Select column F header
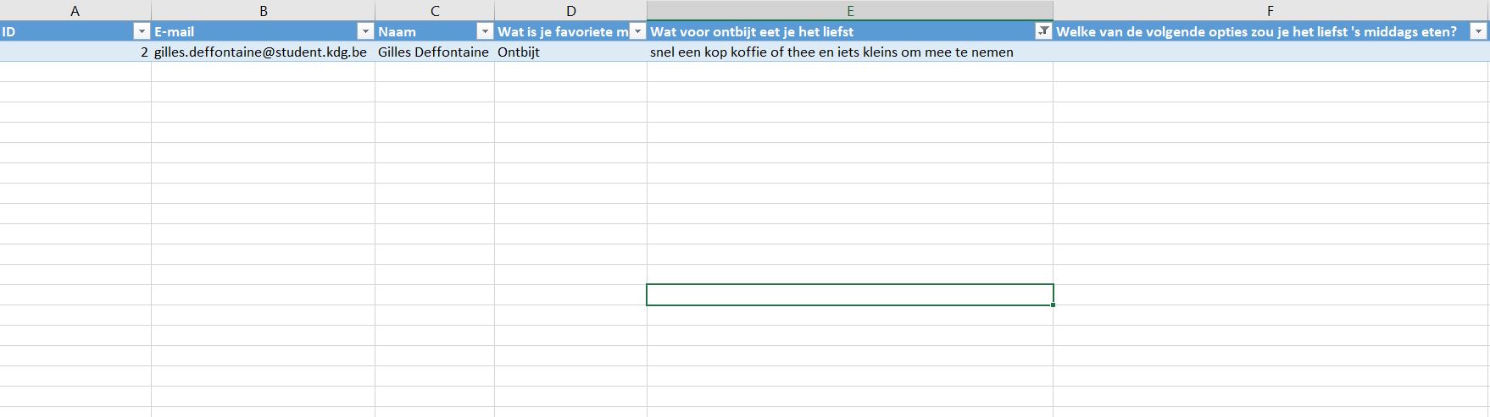The width and height of the screenshot is (1490, 417). (x=1270, y=11)
